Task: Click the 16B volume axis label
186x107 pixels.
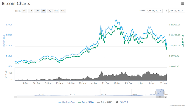Action: (x=10, y=73)
